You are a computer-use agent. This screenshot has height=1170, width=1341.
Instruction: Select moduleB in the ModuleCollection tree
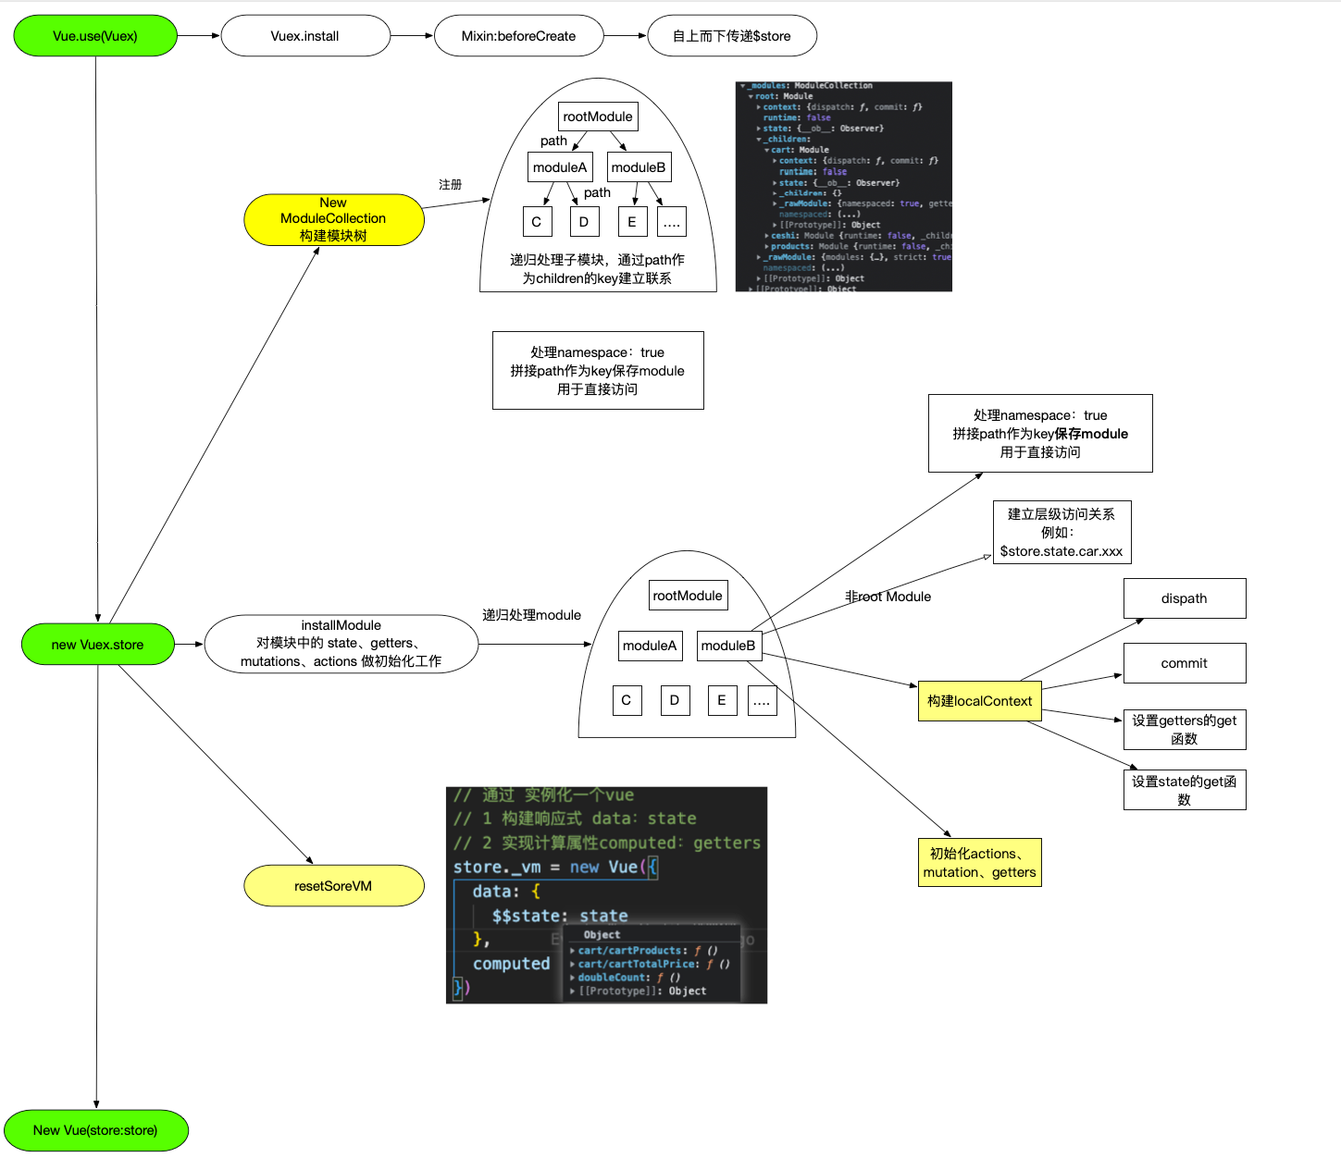[639, 167]
